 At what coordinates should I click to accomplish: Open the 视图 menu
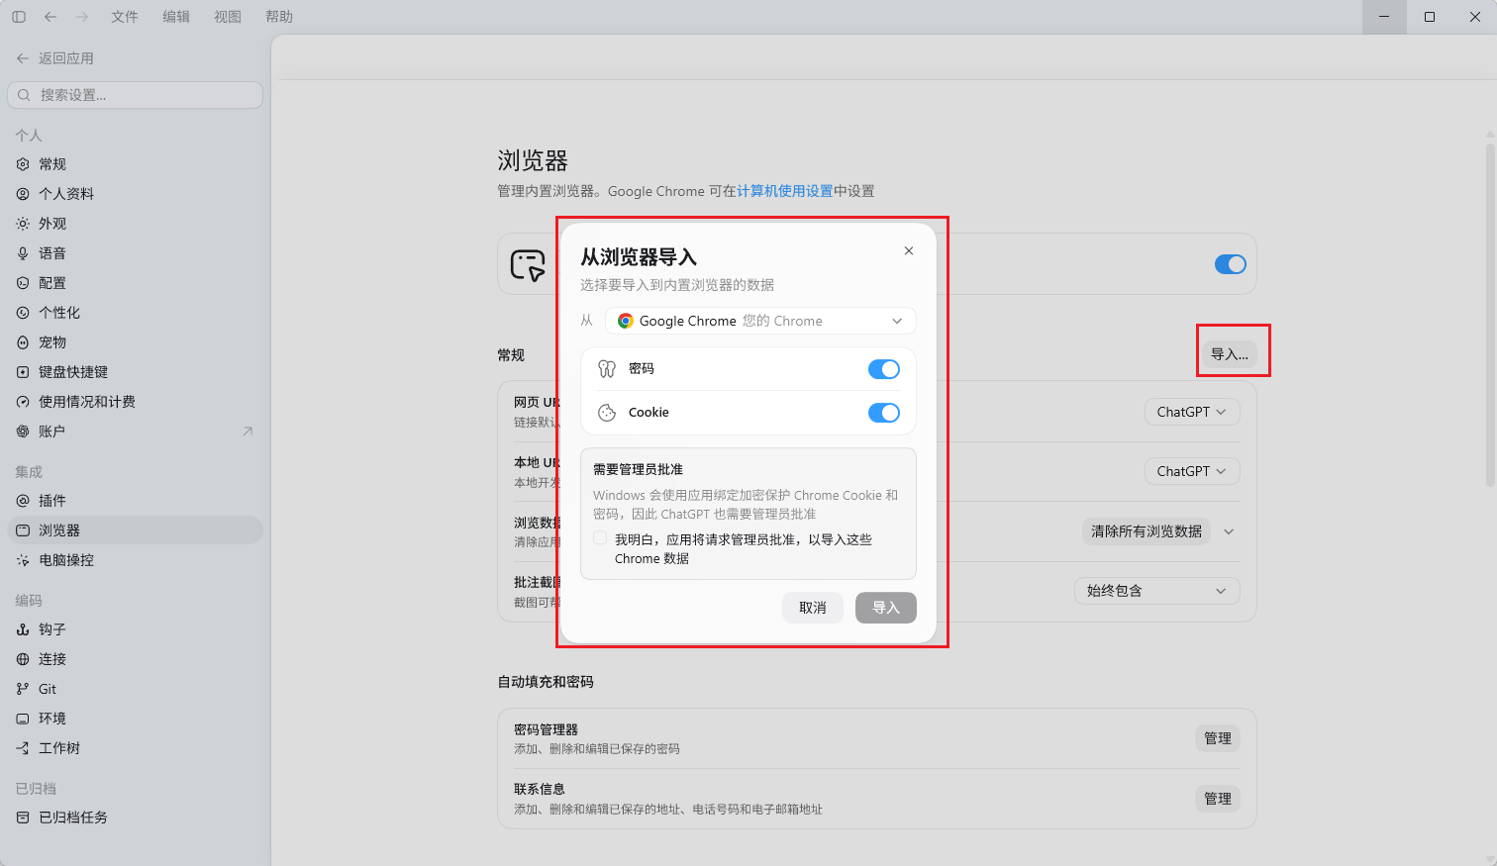point(228,17)
